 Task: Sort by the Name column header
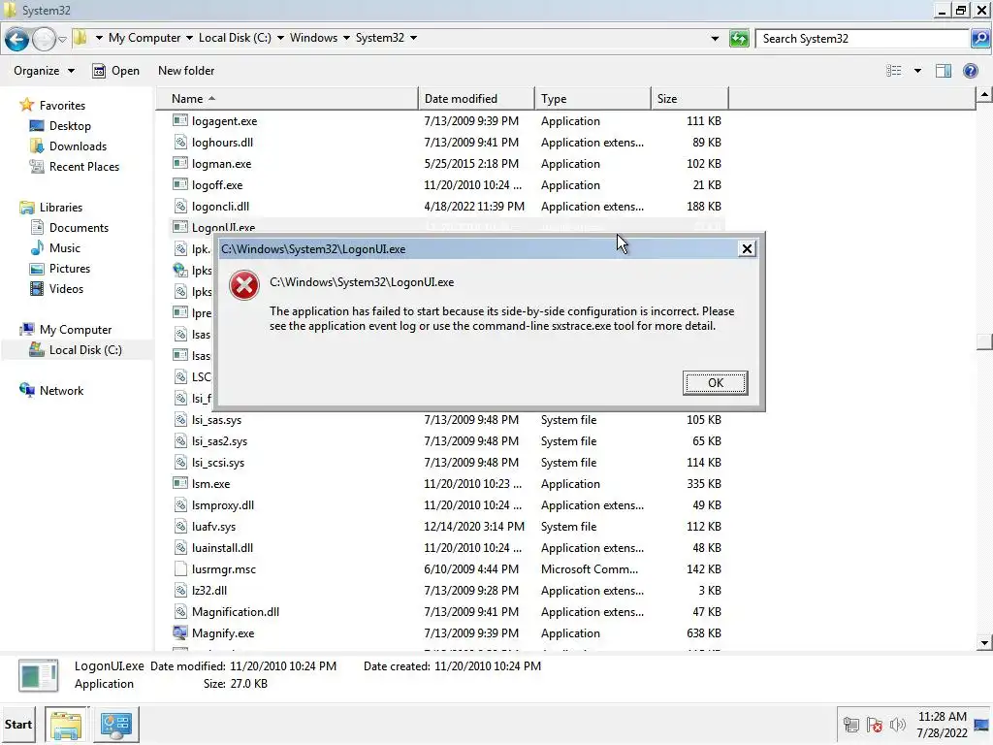coord(289,99)
